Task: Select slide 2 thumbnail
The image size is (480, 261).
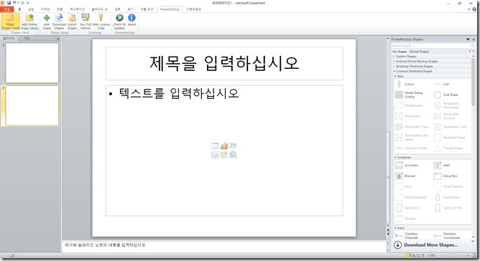Action: tap(32, 105)
